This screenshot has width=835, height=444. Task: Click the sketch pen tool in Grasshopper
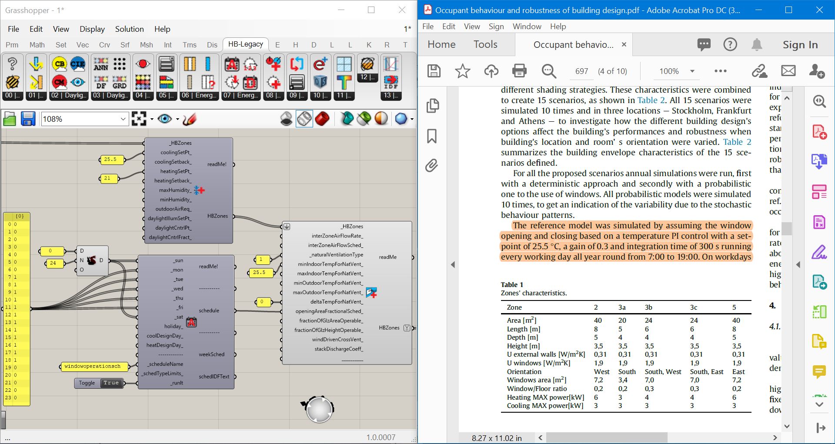[x=189, y=119]
